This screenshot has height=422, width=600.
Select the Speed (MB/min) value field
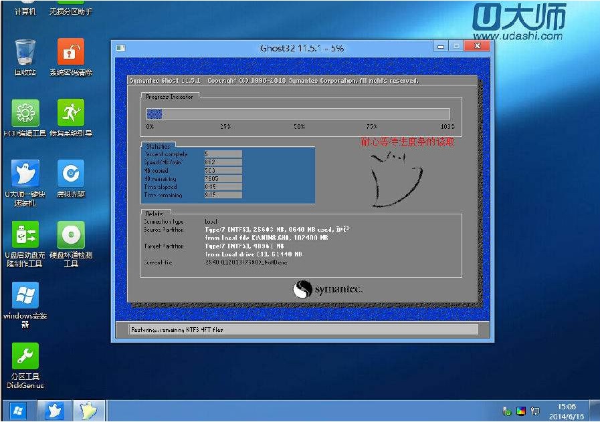(223, 162)
